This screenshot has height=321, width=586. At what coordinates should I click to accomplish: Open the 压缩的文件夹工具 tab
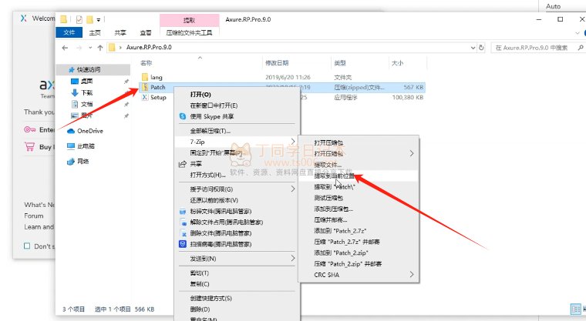click(x=189, y=33)
